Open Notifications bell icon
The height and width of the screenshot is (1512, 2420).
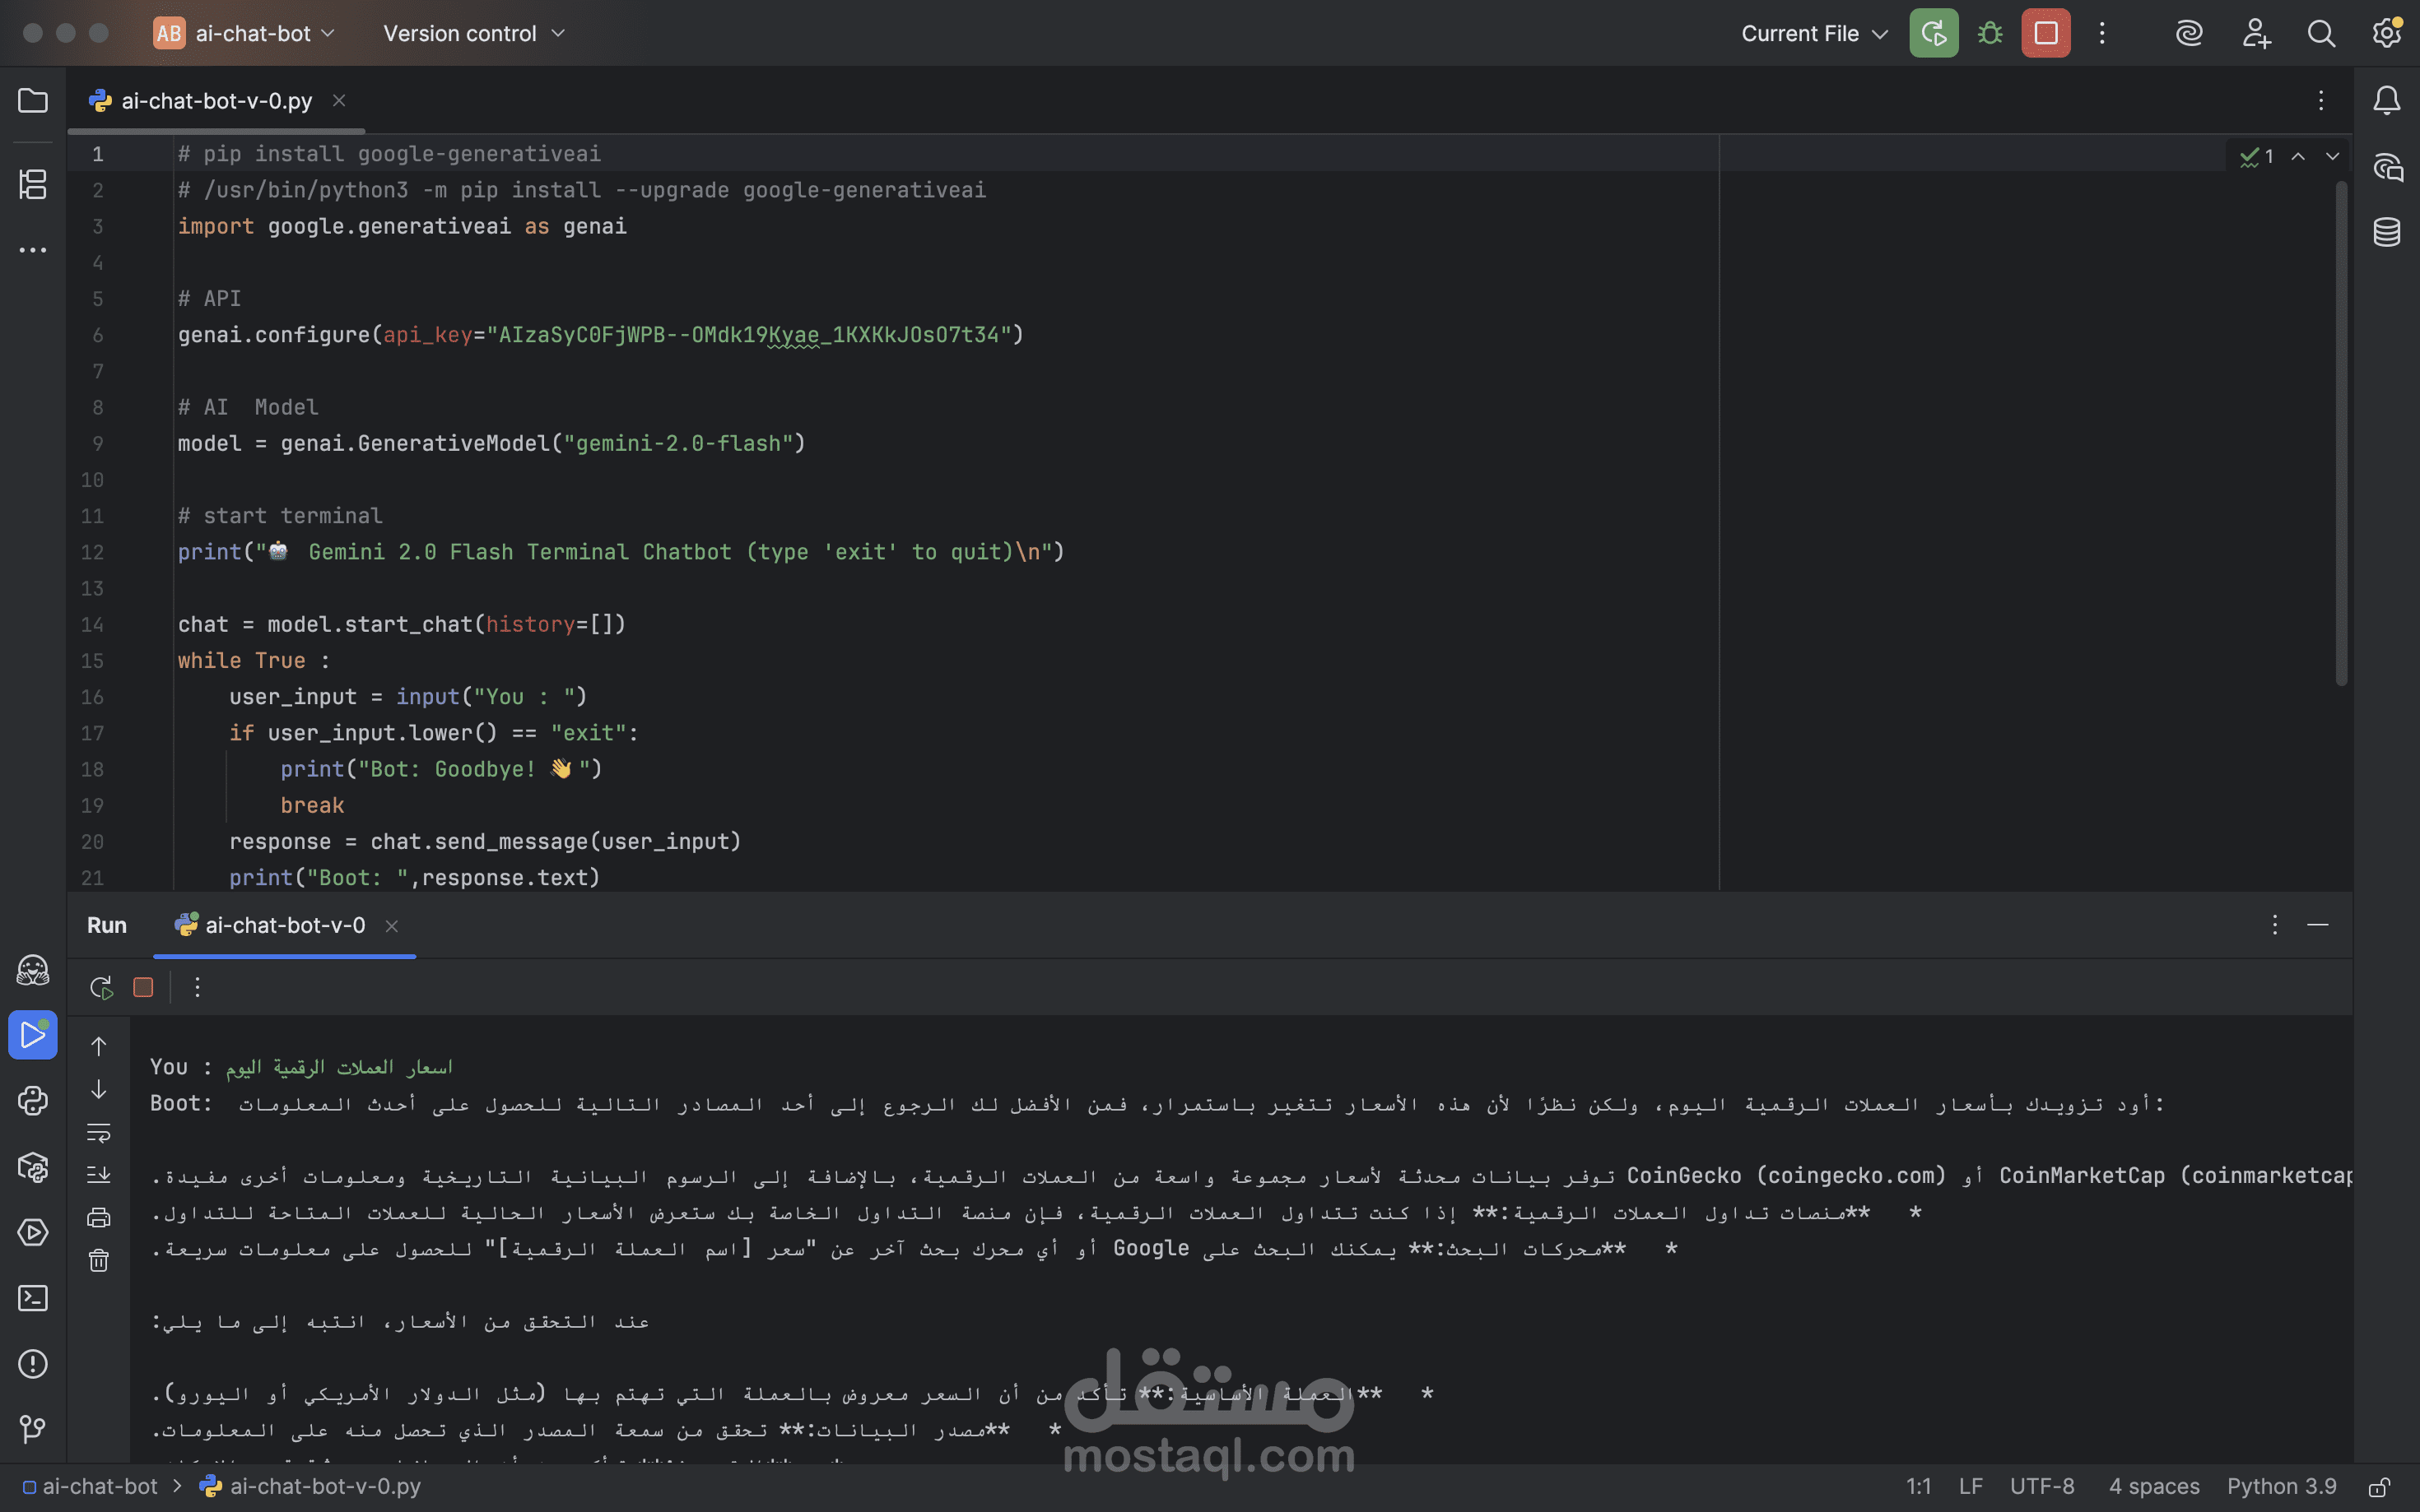point(2387,100)
